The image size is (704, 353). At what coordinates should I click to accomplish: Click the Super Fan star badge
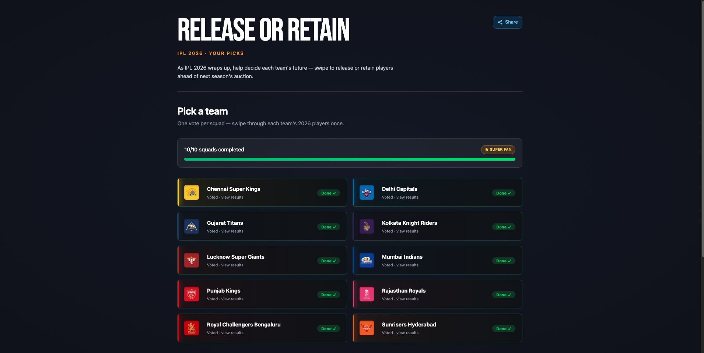(498, 150)
